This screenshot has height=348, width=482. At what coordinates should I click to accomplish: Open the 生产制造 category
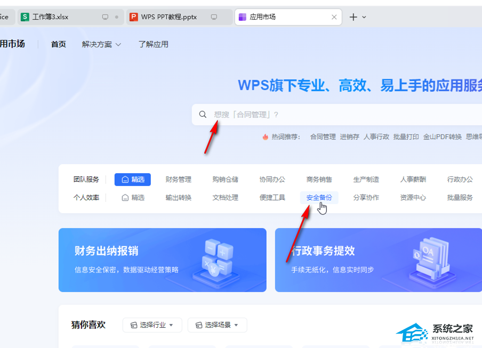(366, 180)
